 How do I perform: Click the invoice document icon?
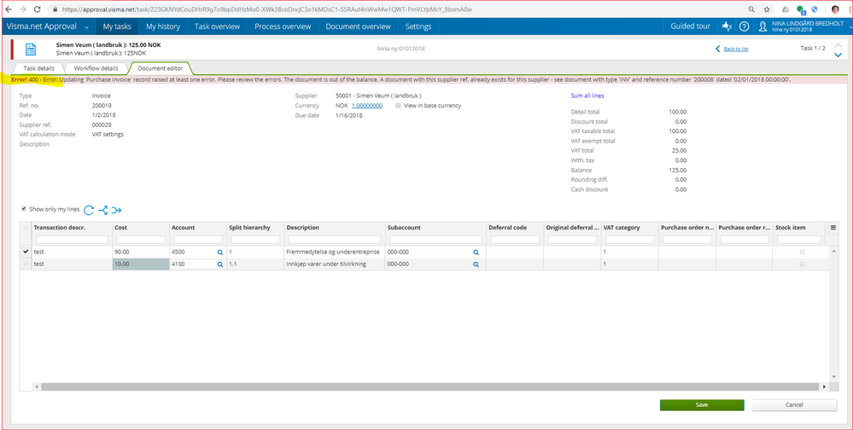31,49
